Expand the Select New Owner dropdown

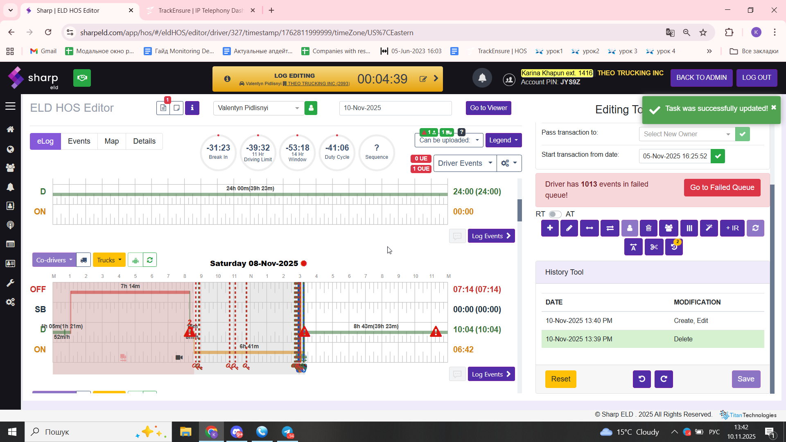(687, 134)
